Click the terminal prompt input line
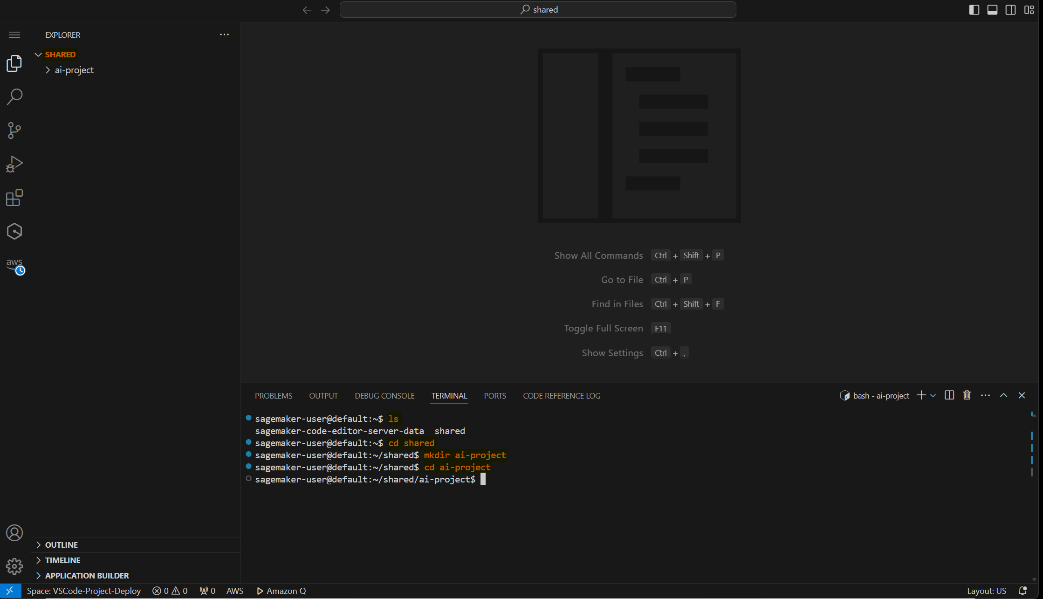 click(x=370, y=479)
